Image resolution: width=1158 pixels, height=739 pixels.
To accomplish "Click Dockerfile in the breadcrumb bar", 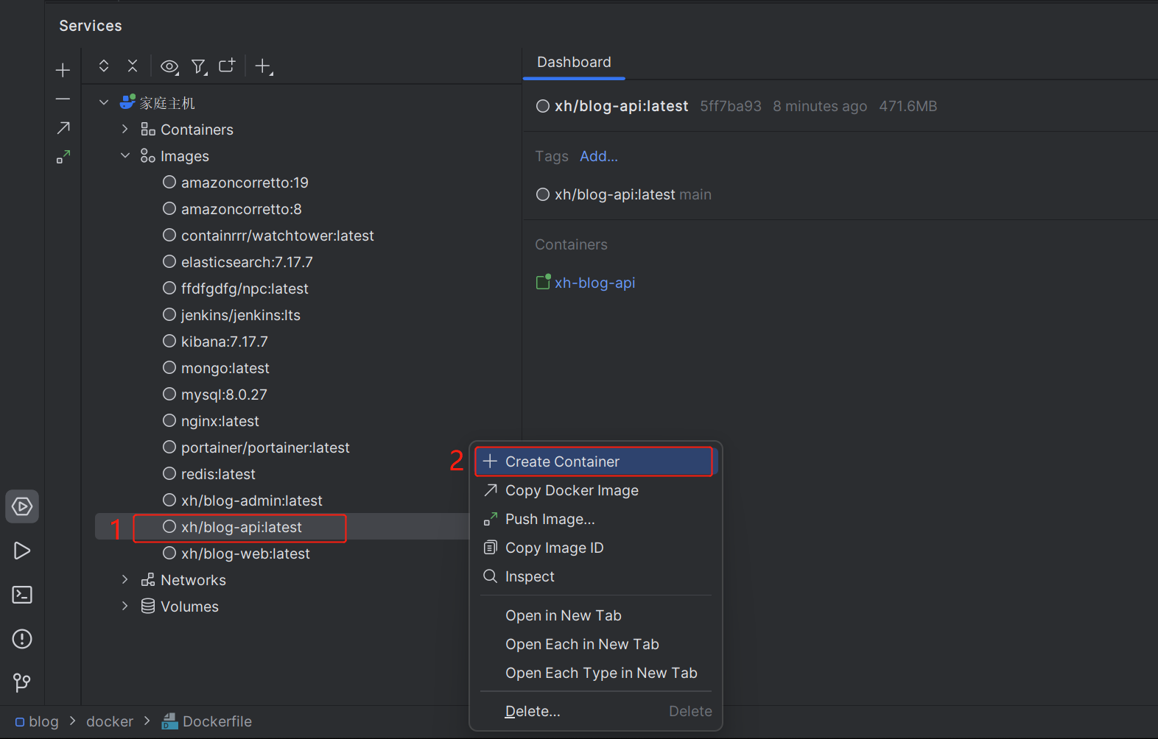I will click(217, 722).
